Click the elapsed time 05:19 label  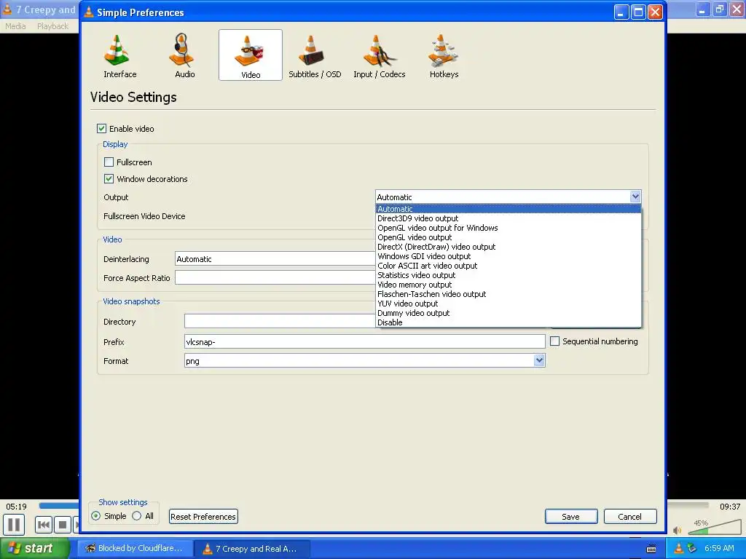pos(16,507)
